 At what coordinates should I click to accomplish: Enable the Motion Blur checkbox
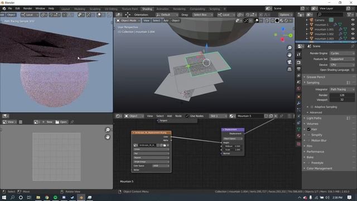(x=308, y=141)
